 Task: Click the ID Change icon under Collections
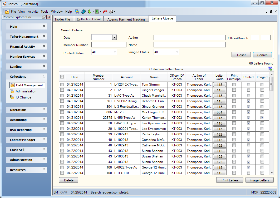pos(12,97)
